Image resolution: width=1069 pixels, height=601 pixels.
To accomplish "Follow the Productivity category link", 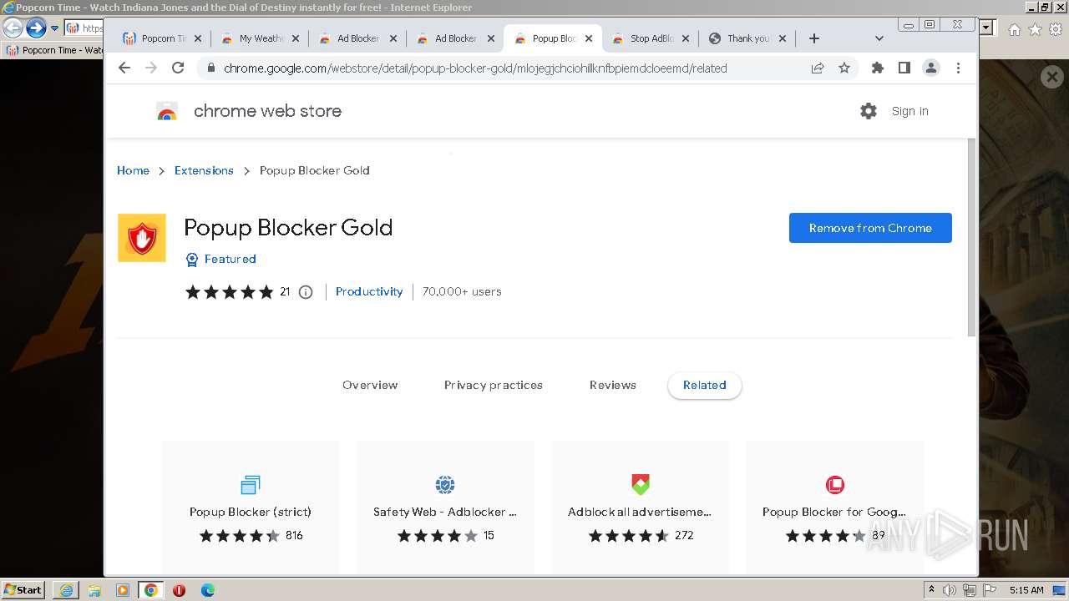I will (x=369, y=291).
